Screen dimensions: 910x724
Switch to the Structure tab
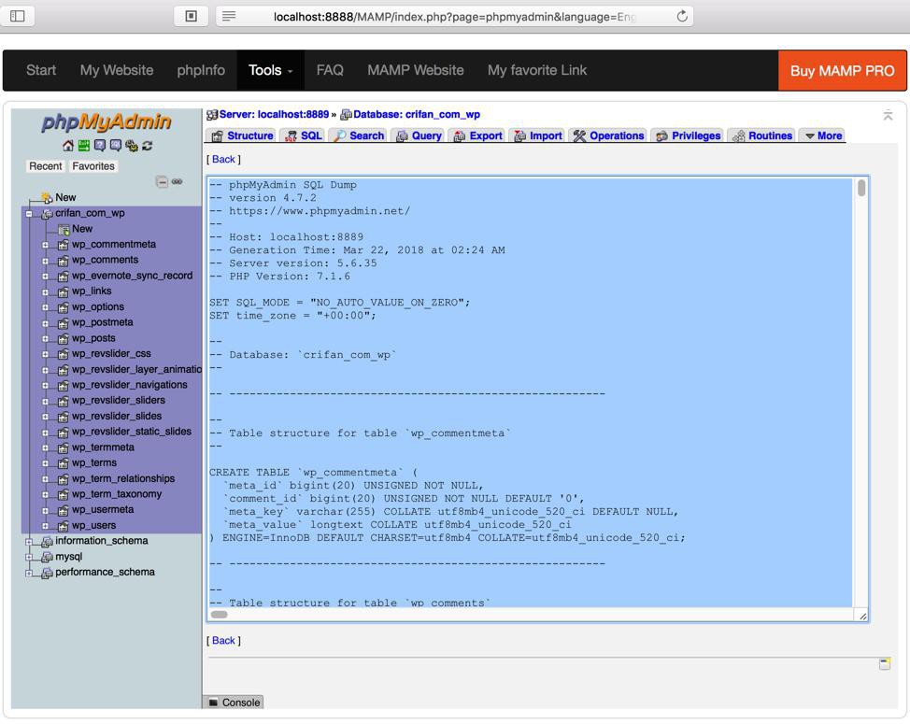pos(242,135)
